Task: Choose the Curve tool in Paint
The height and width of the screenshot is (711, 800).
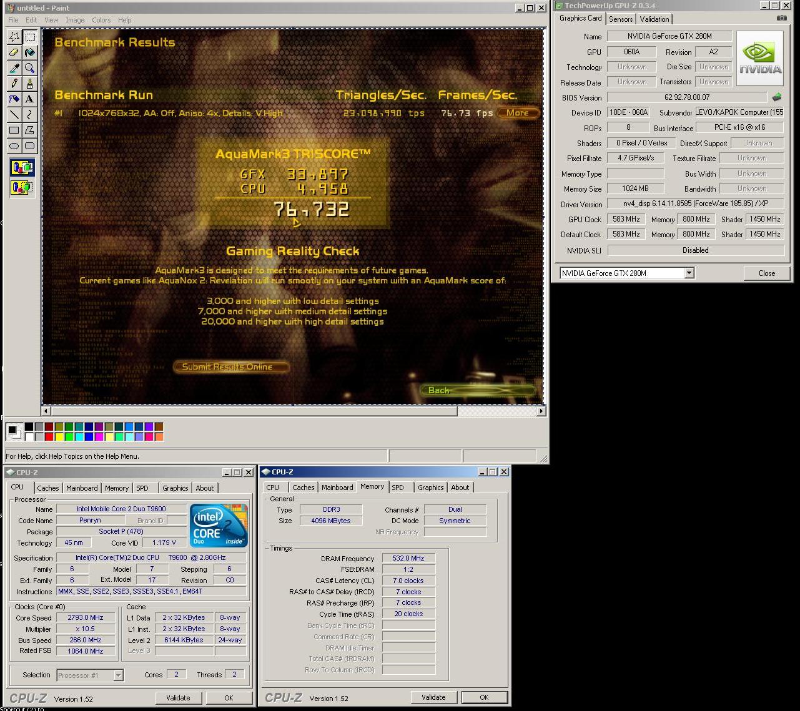Action: tap(29, 115)
